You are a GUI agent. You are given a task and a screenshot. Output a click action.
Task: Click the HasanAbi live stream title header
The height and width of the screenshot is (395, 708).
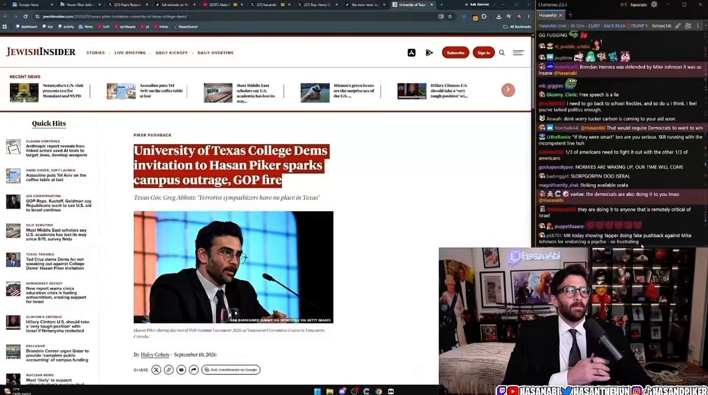coord(593,26)
